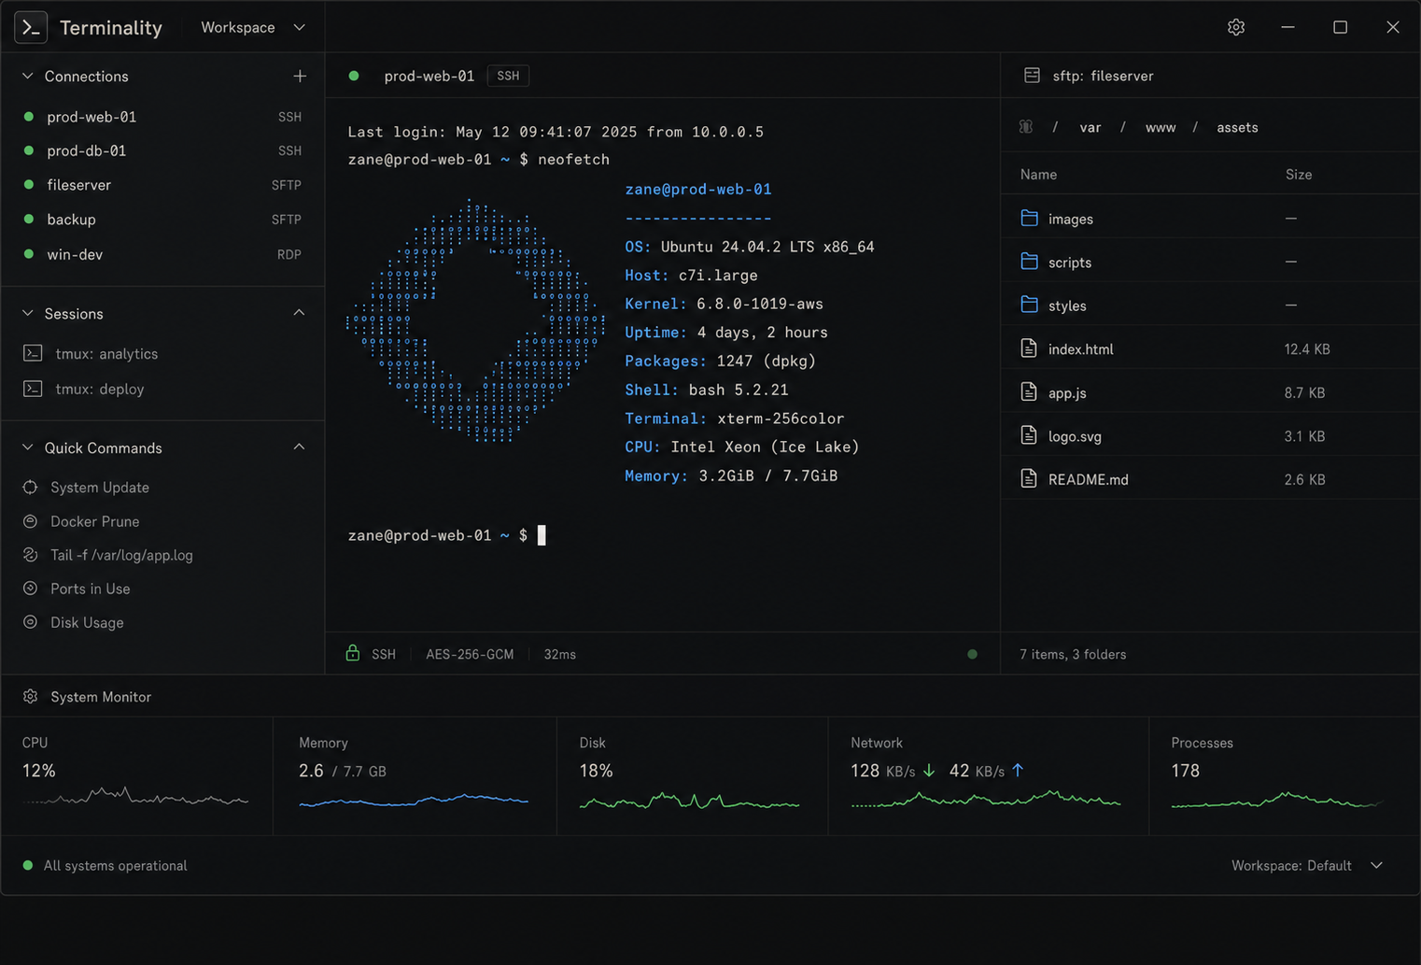
Task: Click the Network traffic sparkline graph
Action: [986, 799]
